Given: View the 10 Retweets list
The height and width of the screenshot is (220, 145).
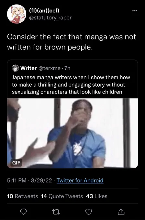Looking at the screenshot, I should pyautogui.click(x=22, y=196).
